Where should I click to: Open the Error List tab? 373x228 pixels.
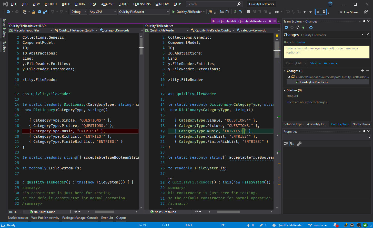107,218
